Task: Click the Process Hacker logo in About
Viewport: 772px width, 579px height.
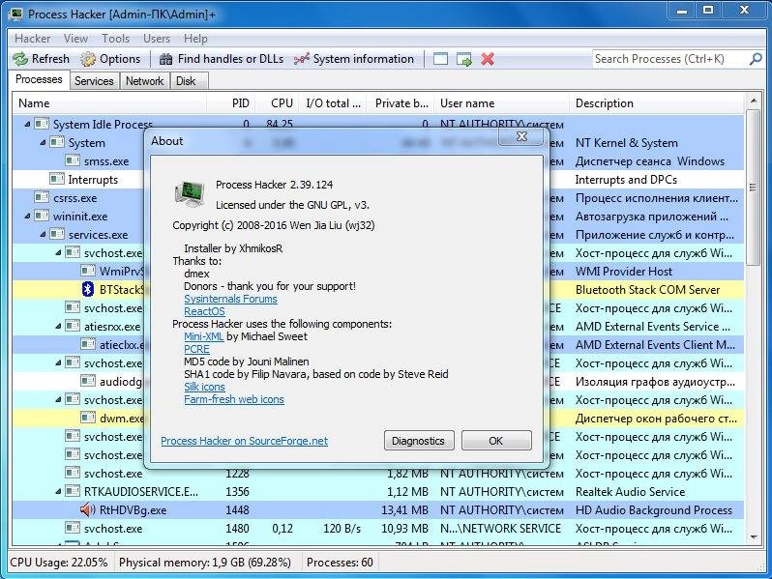Action: [x=189, y=194]
